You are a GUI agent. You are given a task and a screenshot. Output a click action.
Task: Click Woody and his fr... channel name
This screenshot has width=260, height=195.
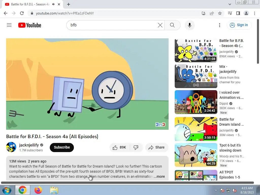point(232,156)
